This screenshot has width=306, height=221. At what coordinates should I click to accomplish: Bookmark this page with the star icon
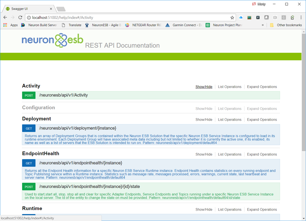coord(232,18)
